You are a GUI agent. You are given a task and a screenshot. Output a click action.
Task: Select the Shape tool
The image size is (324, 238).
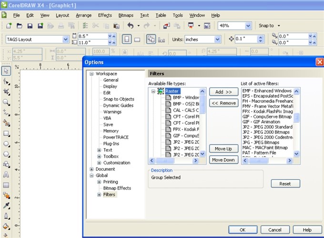click(x=6, y=82)
